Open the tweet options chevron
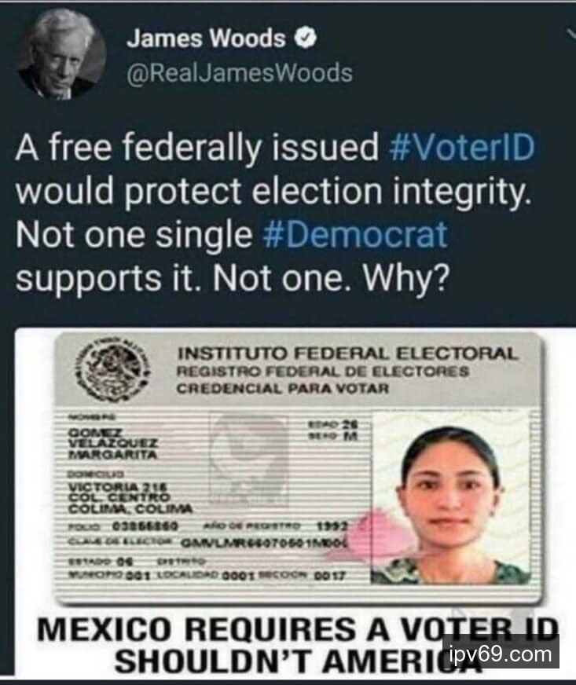The height and width of the screenshot is (685, 576). [x=571, y=35]
